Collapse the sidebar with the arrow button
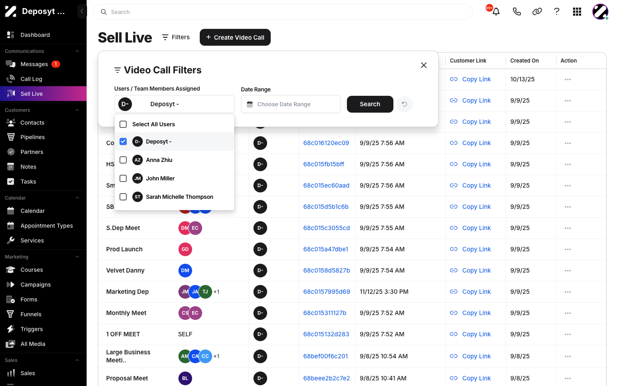Image resolution: width=618 pixels, height=386 pixels. click(82, 11)
